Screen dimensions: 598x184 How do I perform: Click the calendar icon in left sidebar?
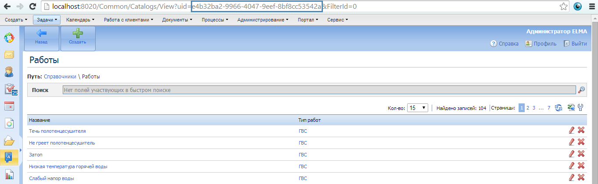coord(9,106)
